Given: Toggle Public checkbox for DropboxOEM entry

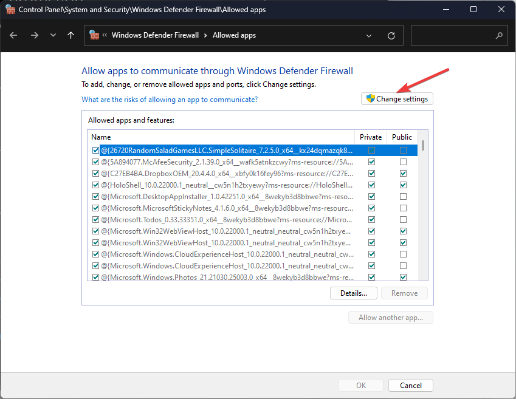Looking at the screenshot, I should (x=403, y=174).
